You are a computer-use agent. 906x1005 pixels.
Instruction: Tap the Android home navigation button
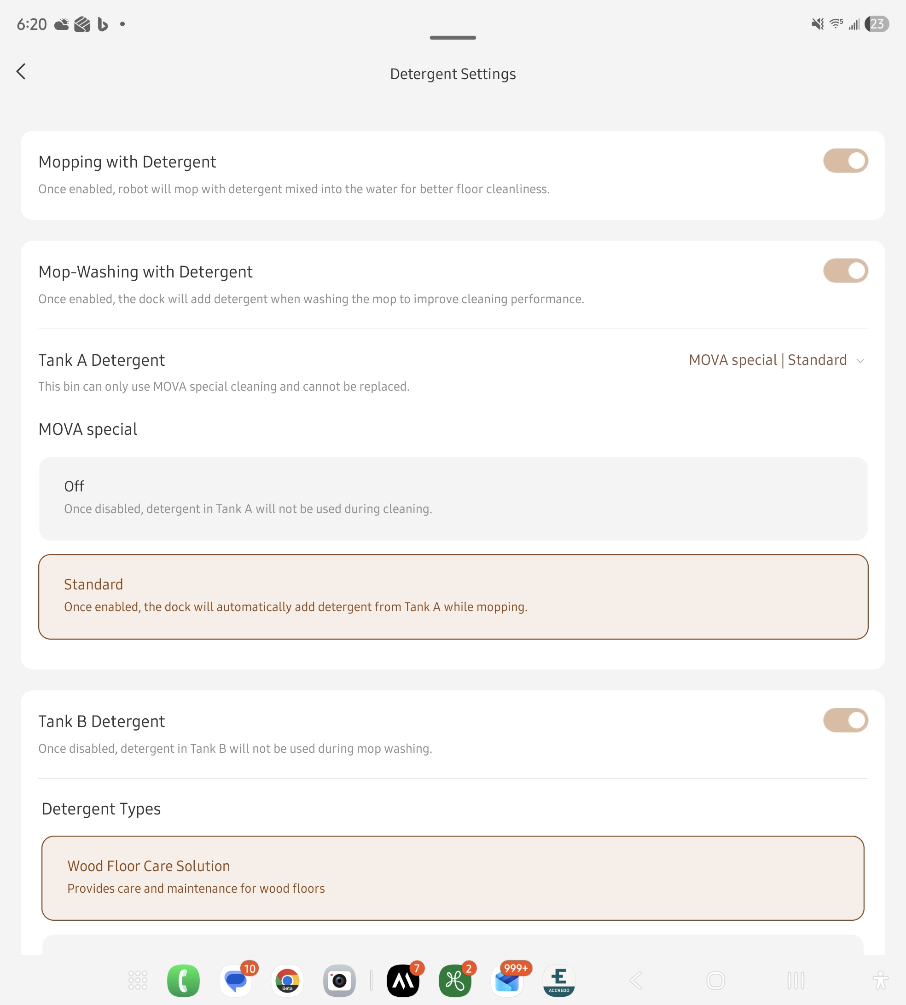716,981
